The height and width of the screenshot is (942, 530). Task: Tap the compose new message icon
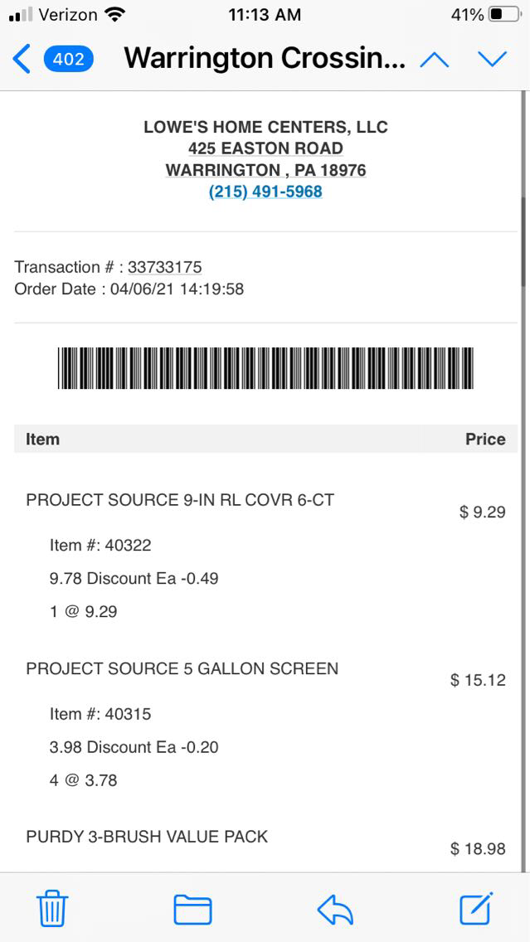(x=477, y=908)
